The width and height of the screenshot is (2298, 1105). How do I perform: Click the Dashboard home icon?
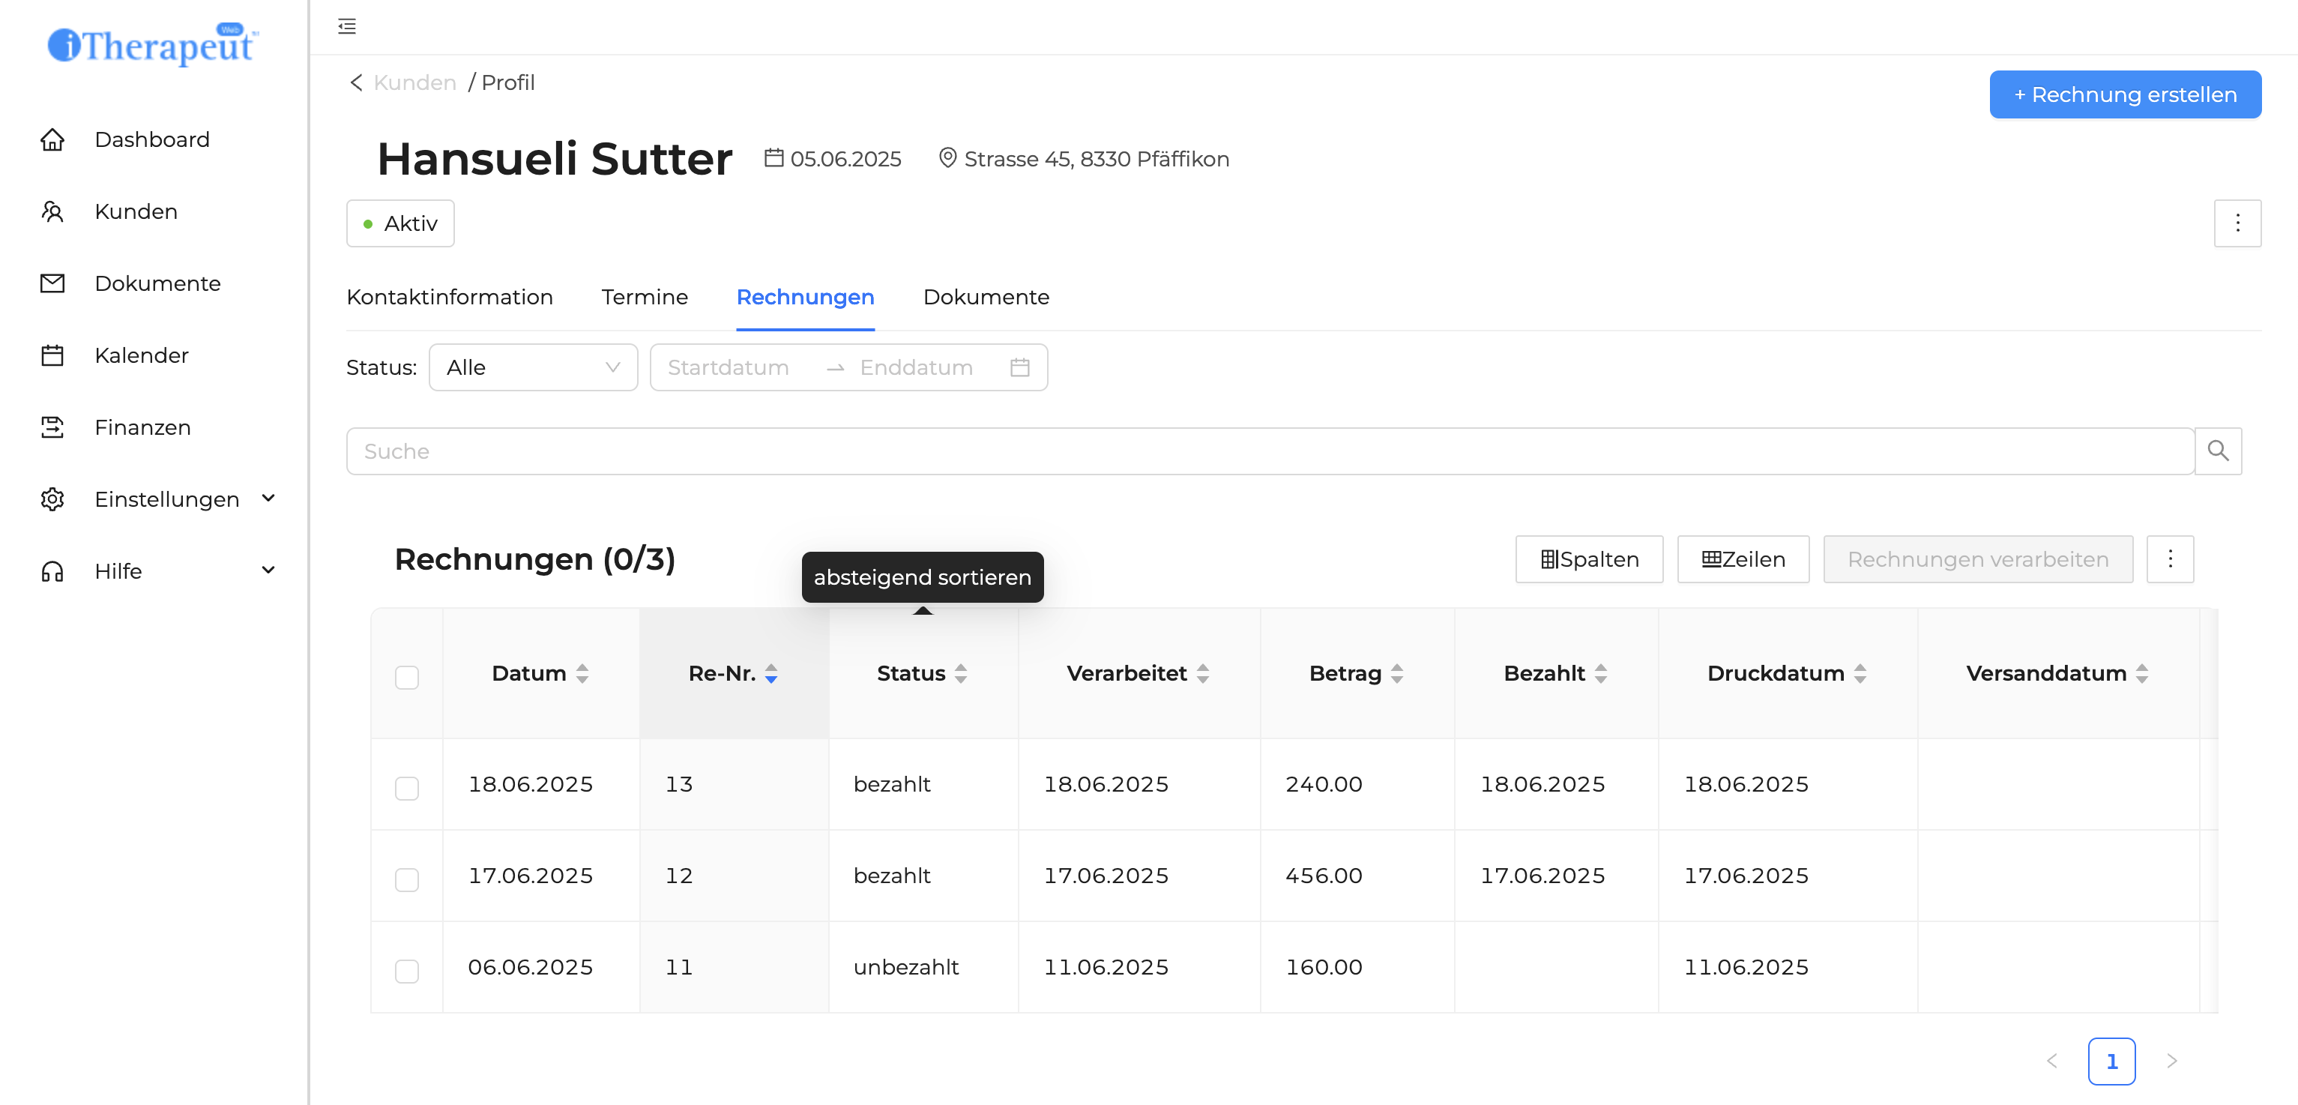coord(52,140)
